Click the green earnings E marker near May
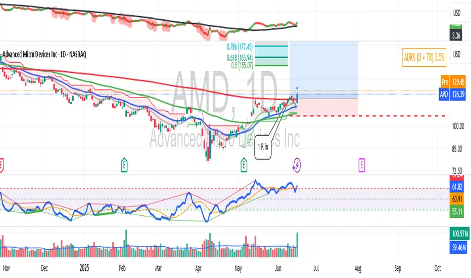The width and height of the screenshot is (471, 278). click(x=244, y=164)
